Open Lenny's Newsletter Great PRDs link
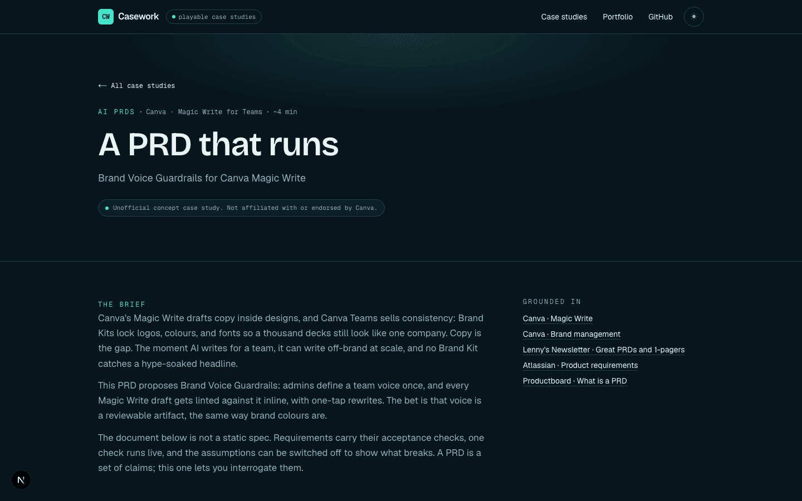This screenshot has width=802, height=501. 604,350
